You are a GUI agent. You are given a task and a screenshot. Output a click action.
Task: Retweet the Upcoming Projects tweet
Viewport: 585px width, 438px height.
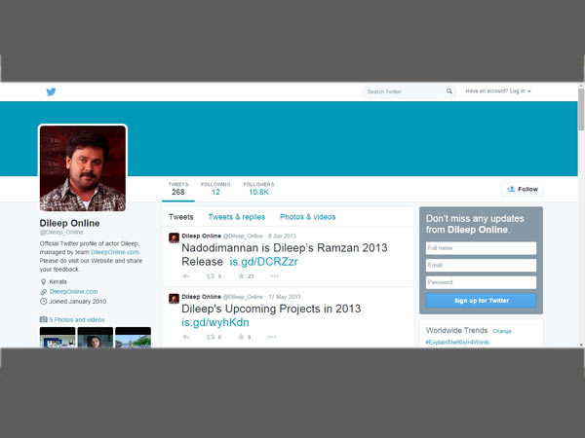coord(210,337)
